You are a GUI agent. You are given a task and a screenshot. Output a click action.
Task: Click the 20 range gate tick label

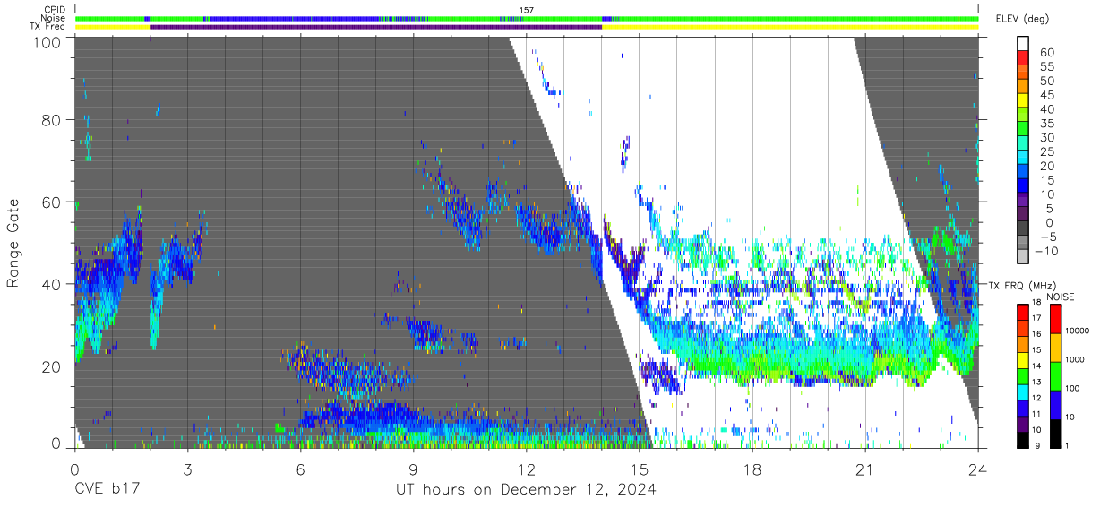coord(52,366)
